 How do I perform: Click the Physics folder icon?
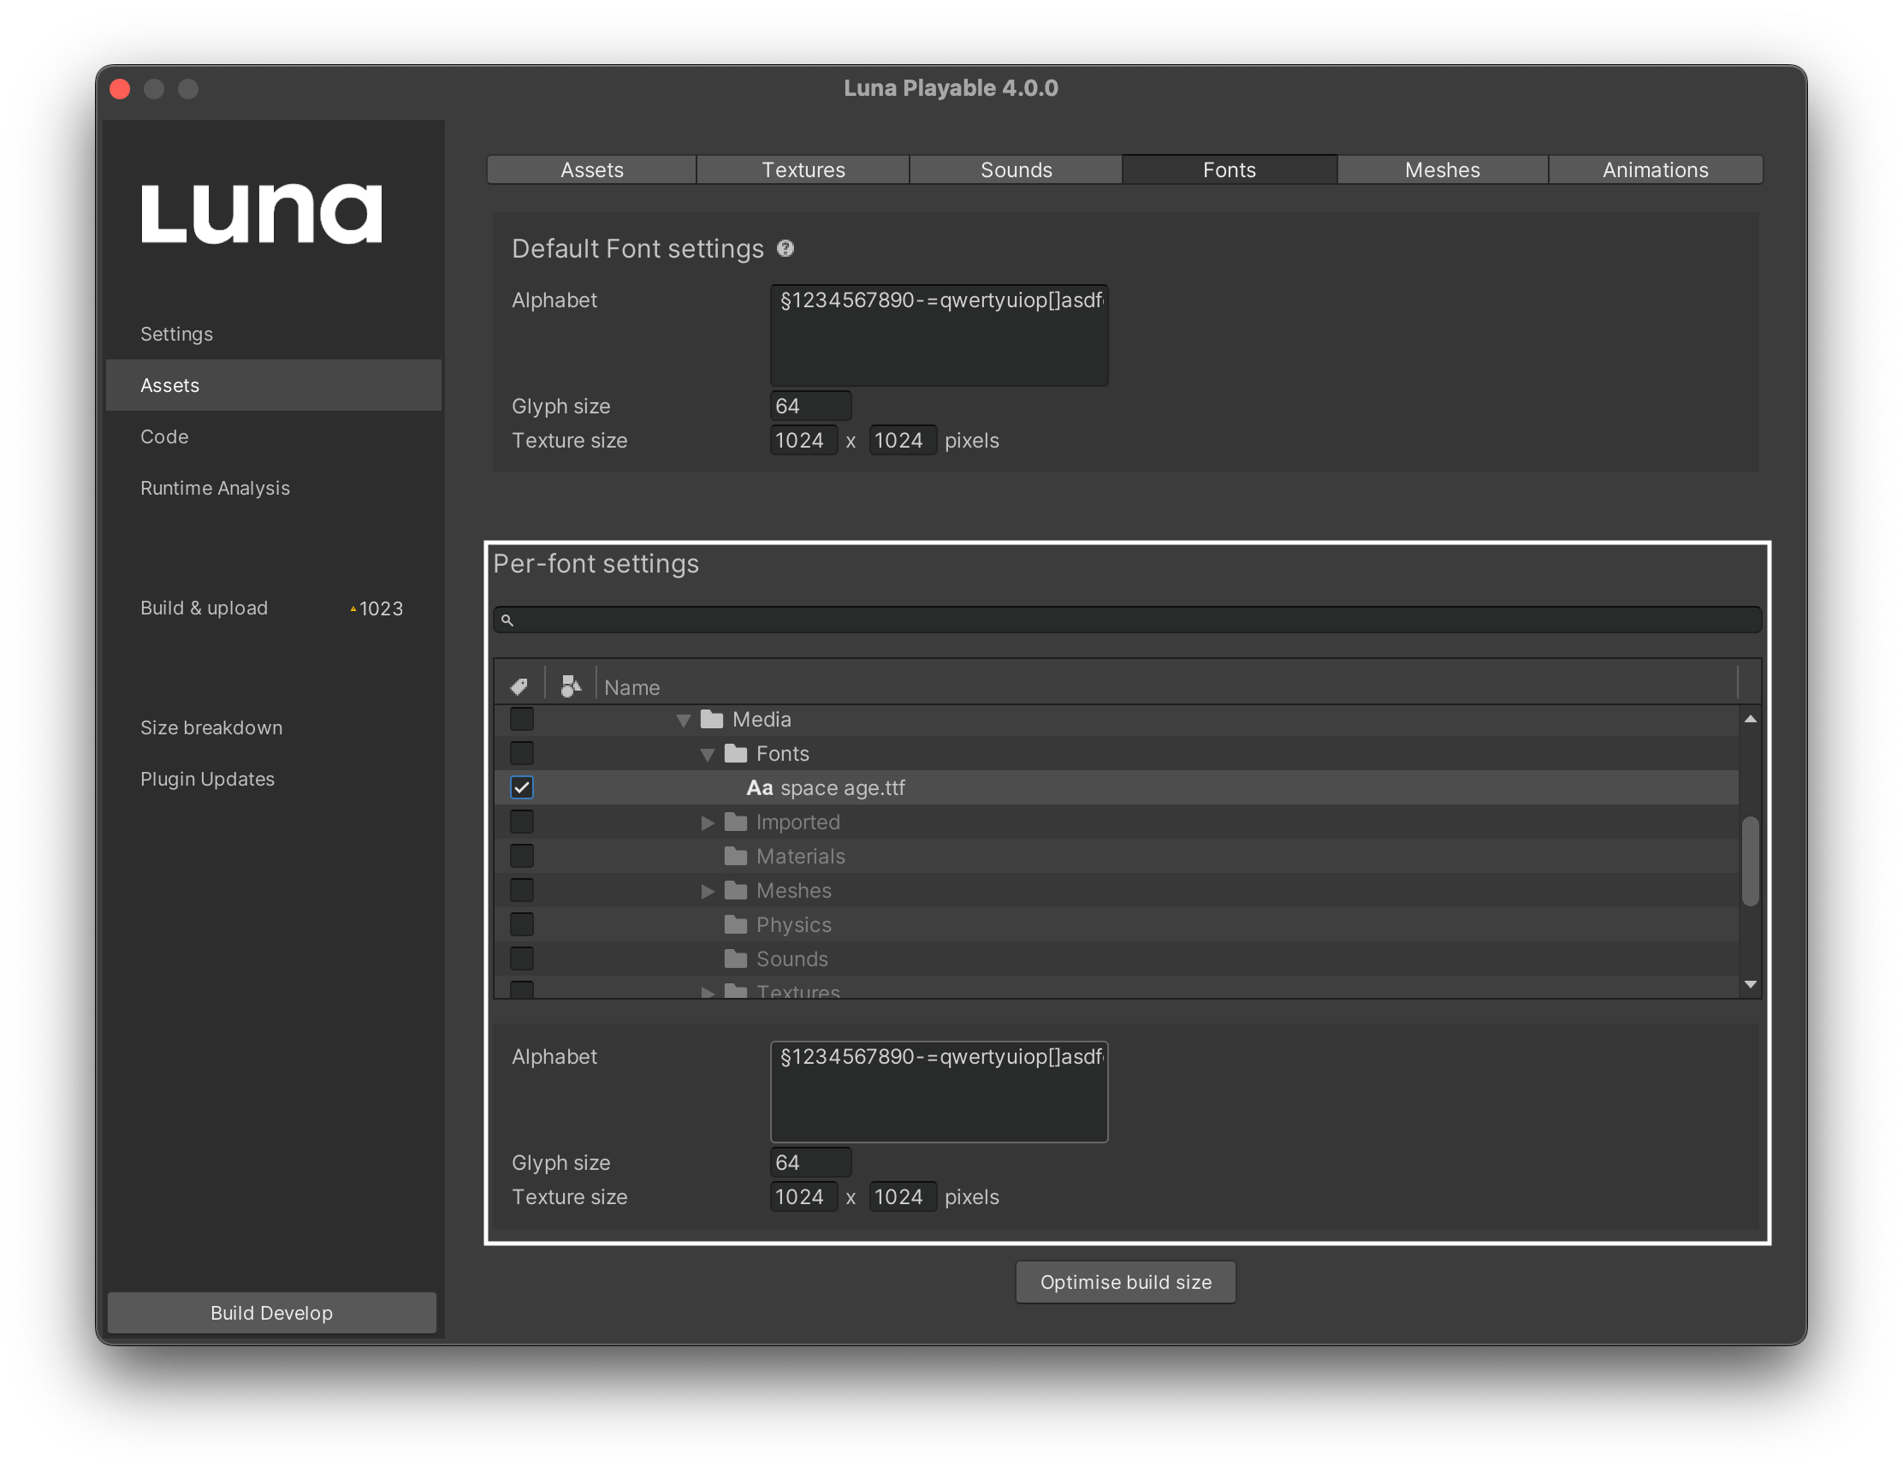pos(736,924)
